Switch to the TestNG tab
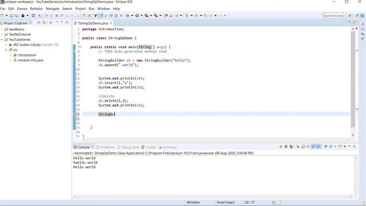Viewport: 366px width, 206px height. (x=149, y=147)
